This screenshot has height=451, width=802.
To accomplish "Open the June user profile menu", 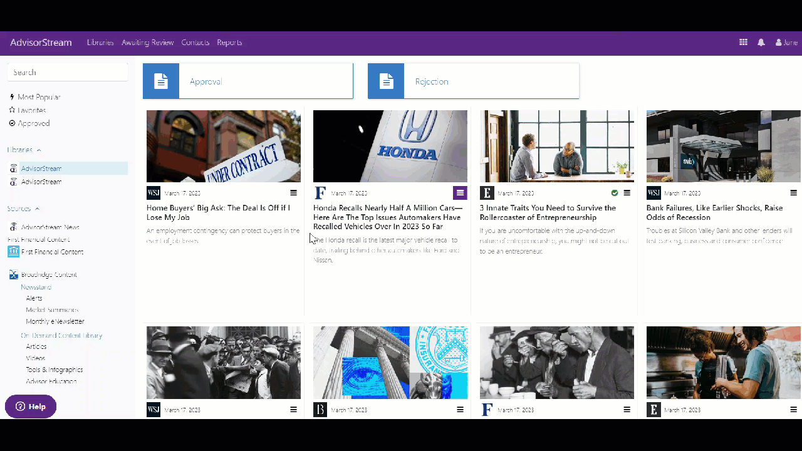I will click(x=786, y=43).
